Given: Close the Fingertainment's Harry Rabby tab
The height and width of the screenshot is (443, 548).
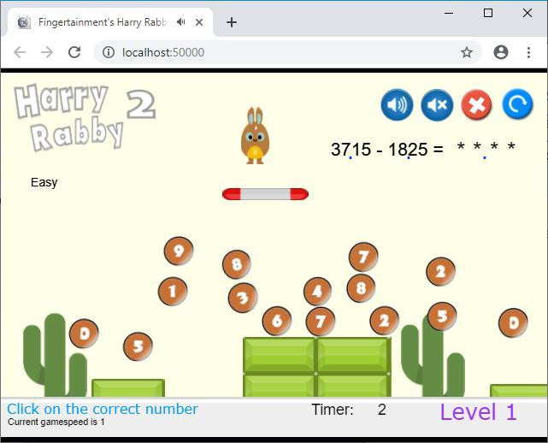Looking at the screenshot, I should (199, 22).
